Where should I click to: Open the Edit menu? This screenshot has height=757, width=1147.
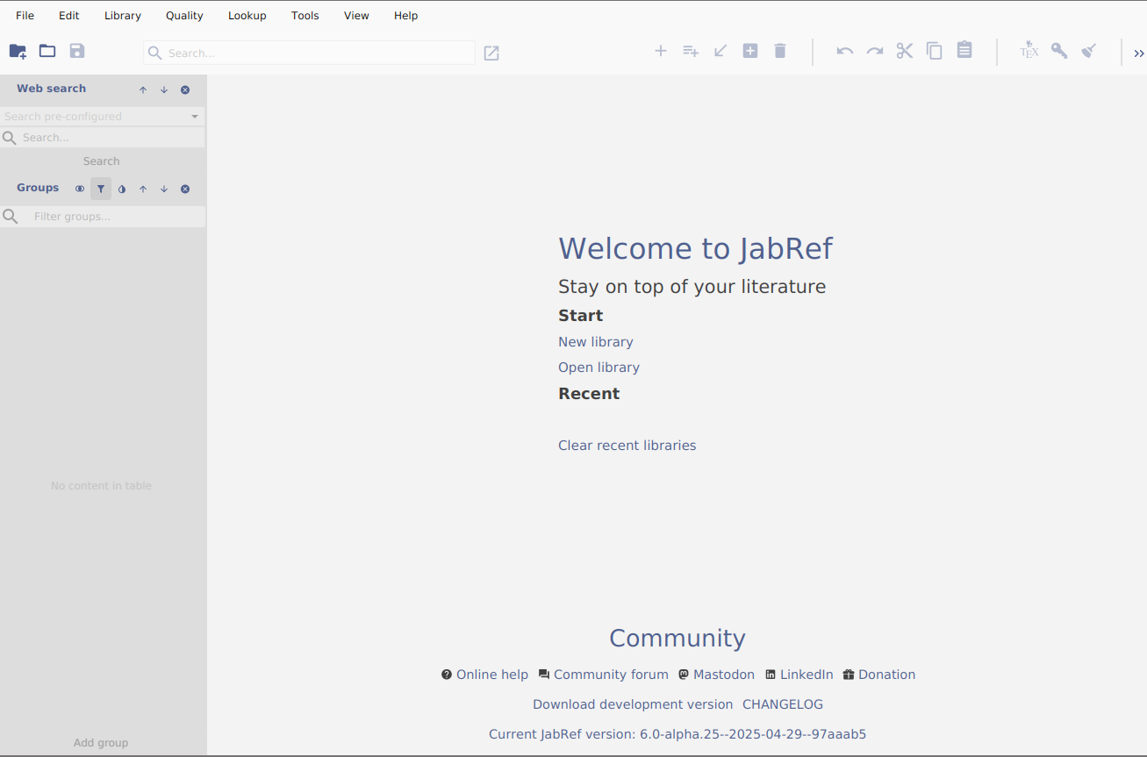click(69, 16)
